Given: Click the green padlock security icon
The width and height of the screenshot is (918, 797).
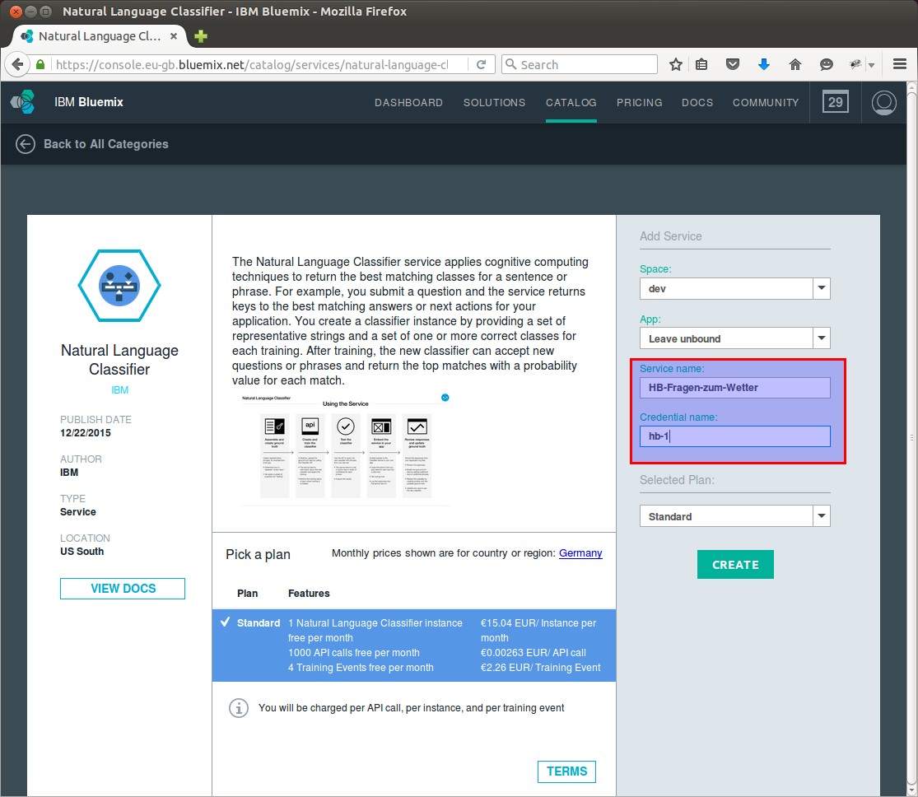Looking at the screenshot, I should point(40,64).
